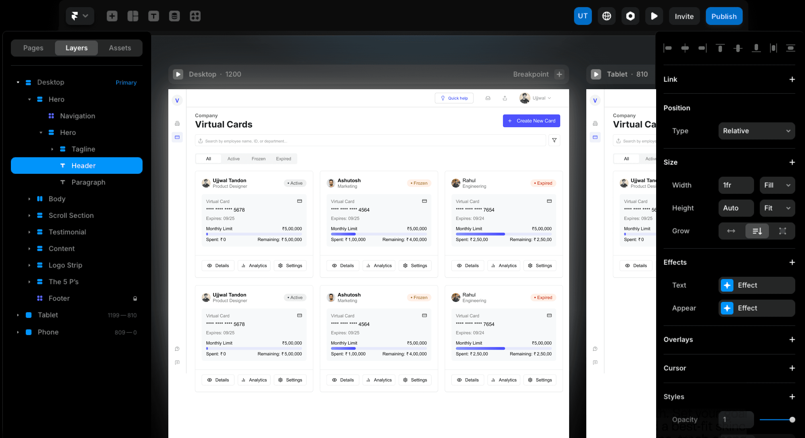Align vertical centers in properties panel
805x438 pixels.
[738, 48]
